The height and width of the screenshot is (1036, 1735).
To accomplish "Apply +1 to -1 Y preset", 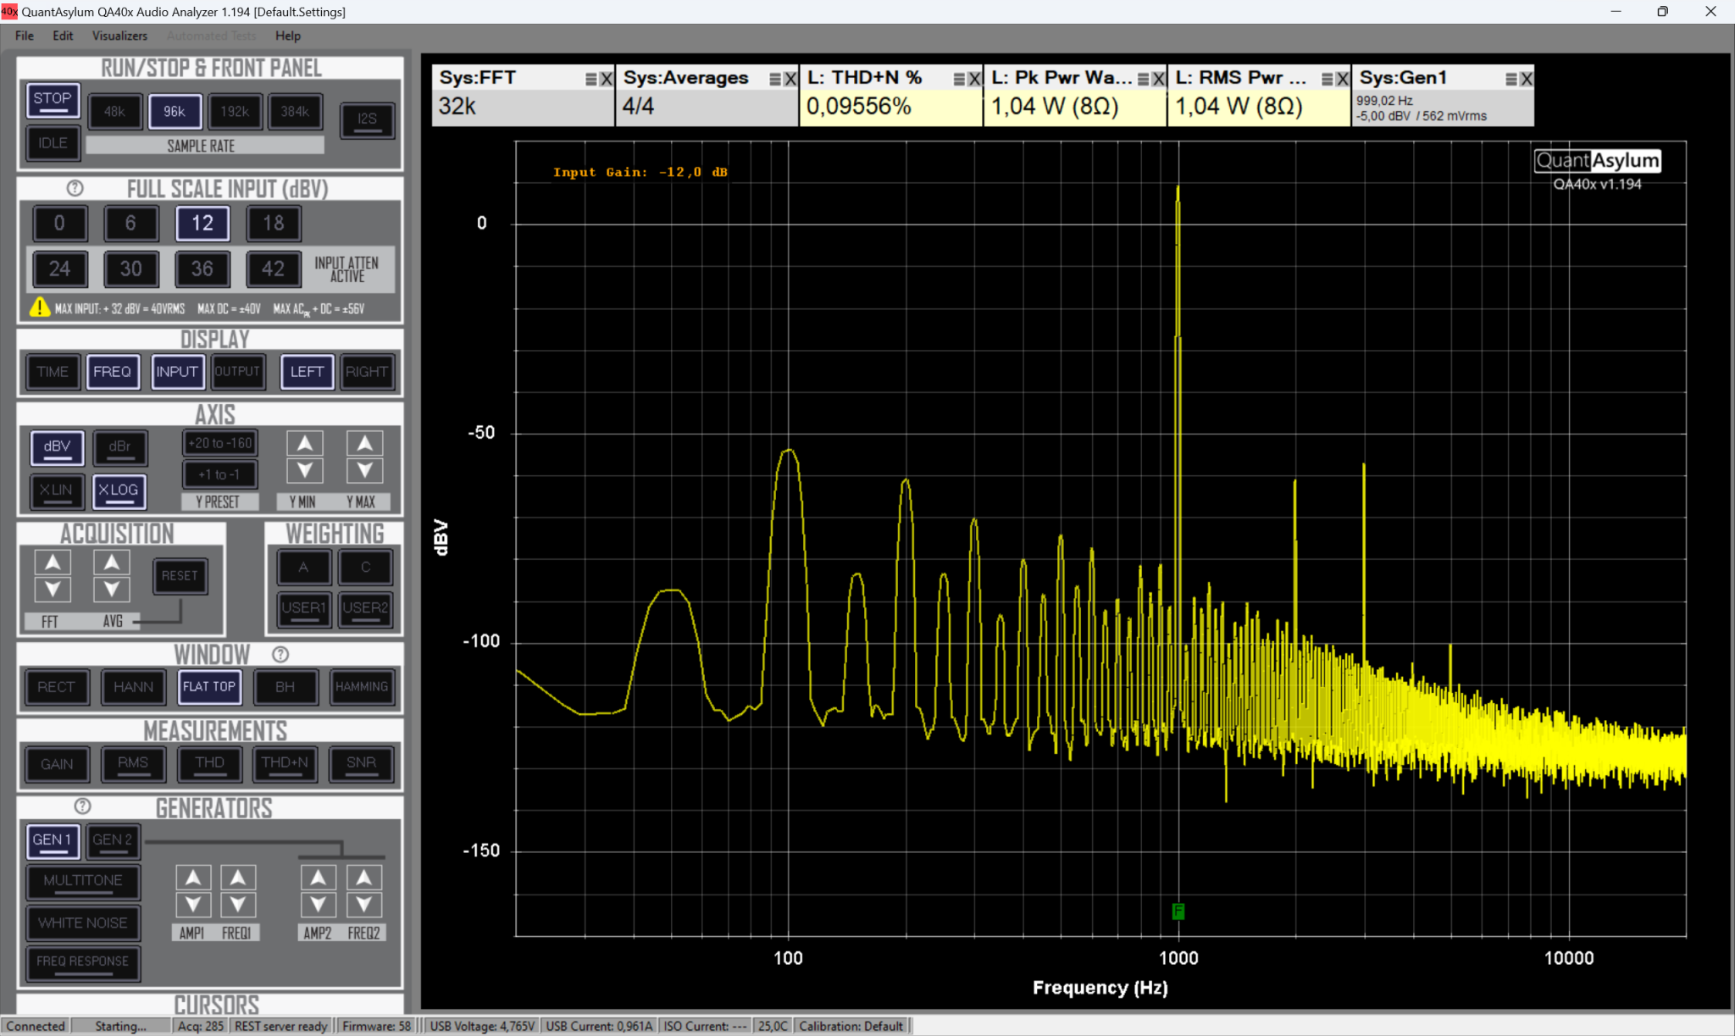I will point(220,474).
